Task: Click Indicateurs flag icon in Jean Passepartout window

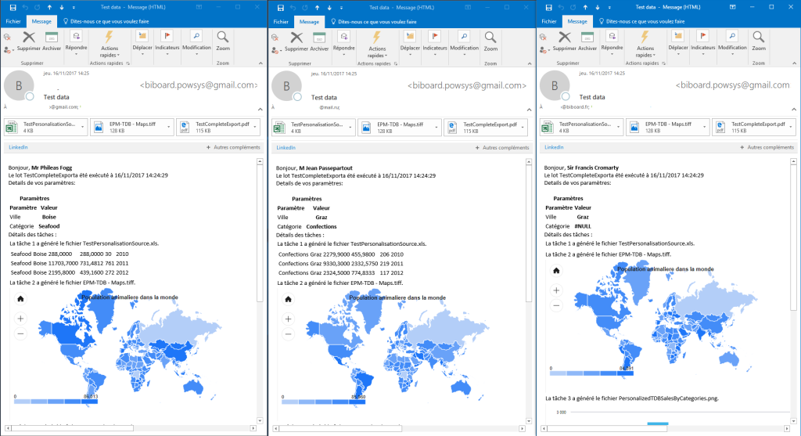Action: click(x=435, y=37)
